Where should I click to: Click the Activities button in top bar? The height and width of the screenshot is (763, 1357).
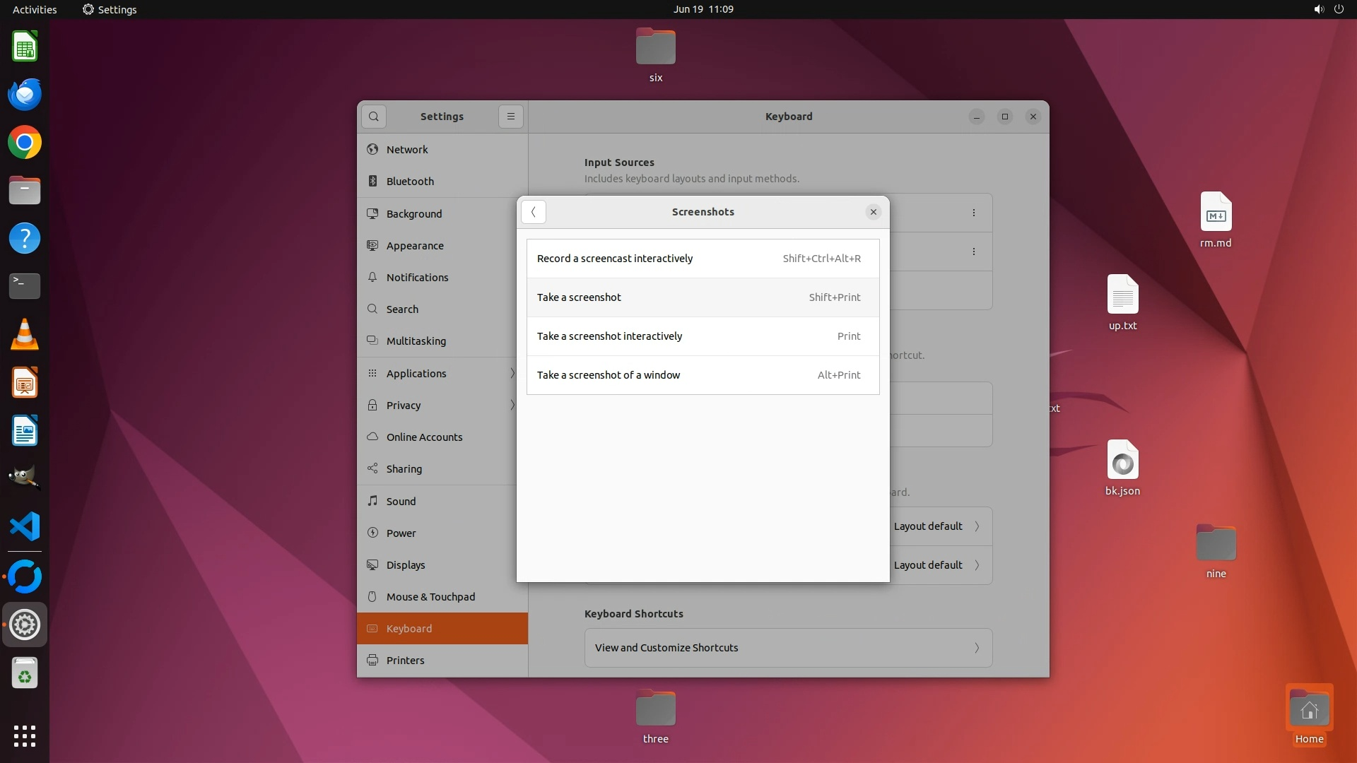35,9
